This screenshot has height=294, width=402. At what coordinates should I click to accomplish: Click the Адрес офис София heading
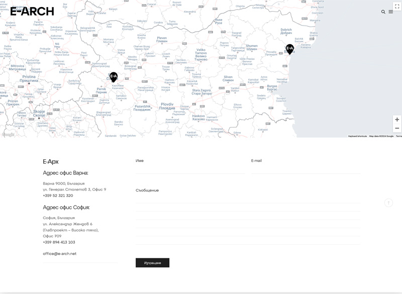tap(66, 208)
